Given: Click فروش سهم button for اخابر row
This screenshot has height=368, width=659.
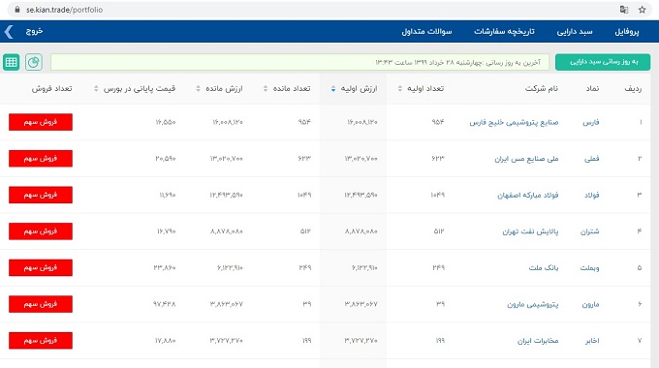Looking at the screenshot, I should point(41,340).
